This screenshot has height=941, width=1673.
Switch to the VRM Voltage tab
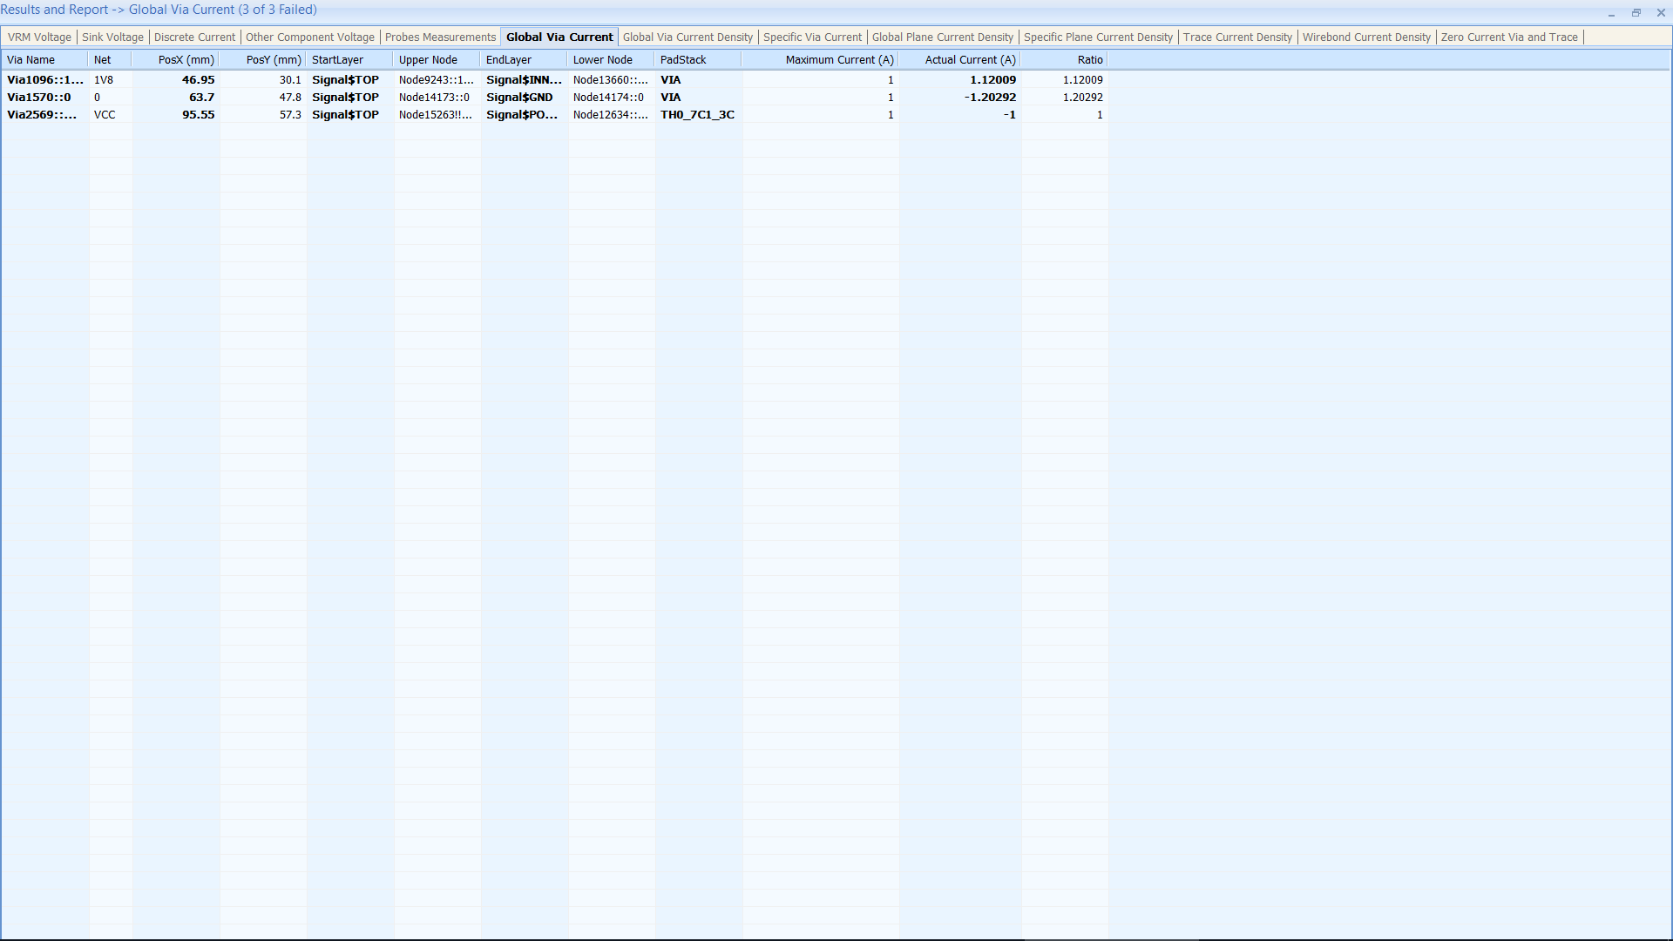[x=39, y=37]
